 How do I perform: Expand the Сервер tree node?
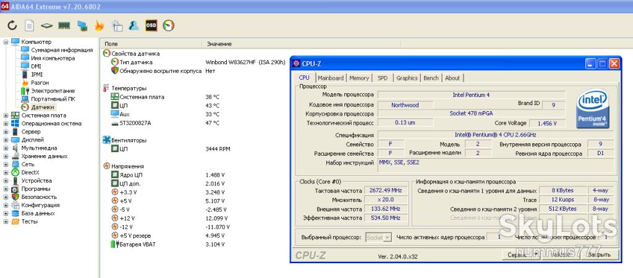(6, 132)
